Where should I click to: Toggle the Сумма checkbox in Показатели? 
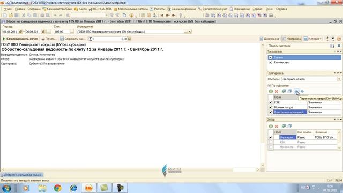pyautogui.click(x=270, y=57)
